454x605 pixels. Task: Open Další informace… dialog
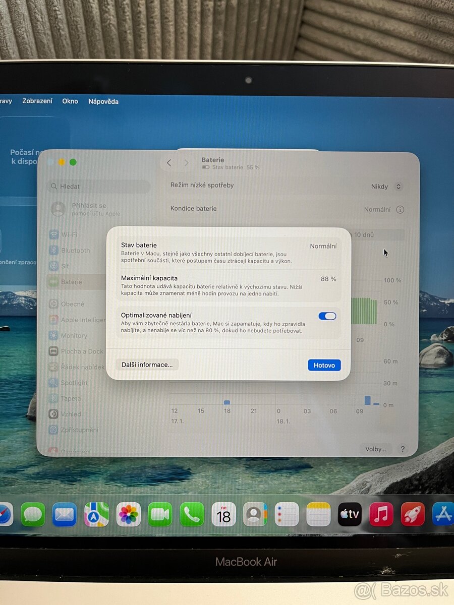(x=146, y=365)
